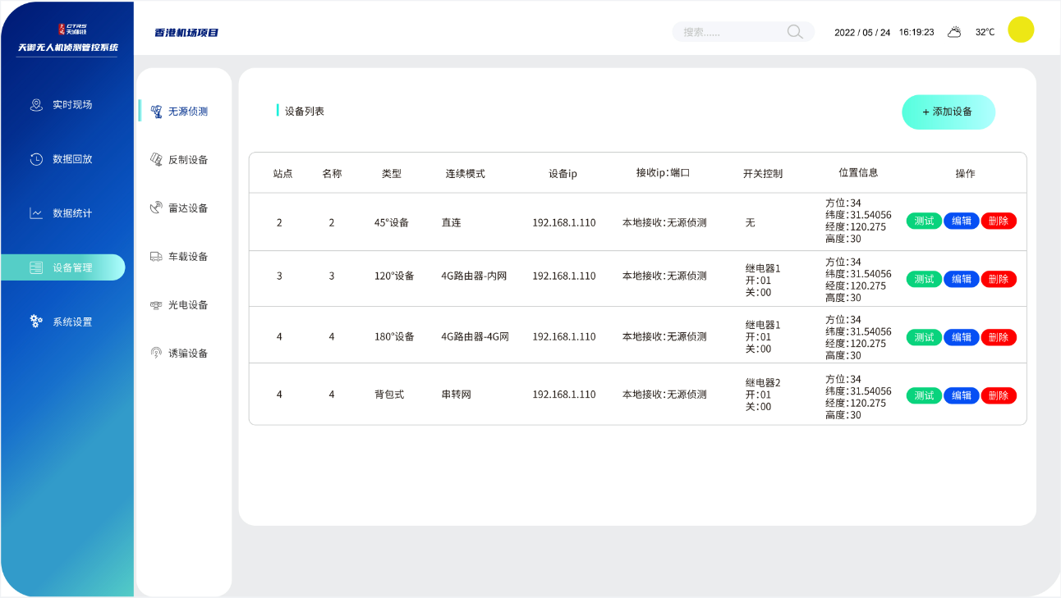Click the IP address in 180°设备 row
Image resolution: width=1061 pixels, height=598 pixels.
point(564,336)
